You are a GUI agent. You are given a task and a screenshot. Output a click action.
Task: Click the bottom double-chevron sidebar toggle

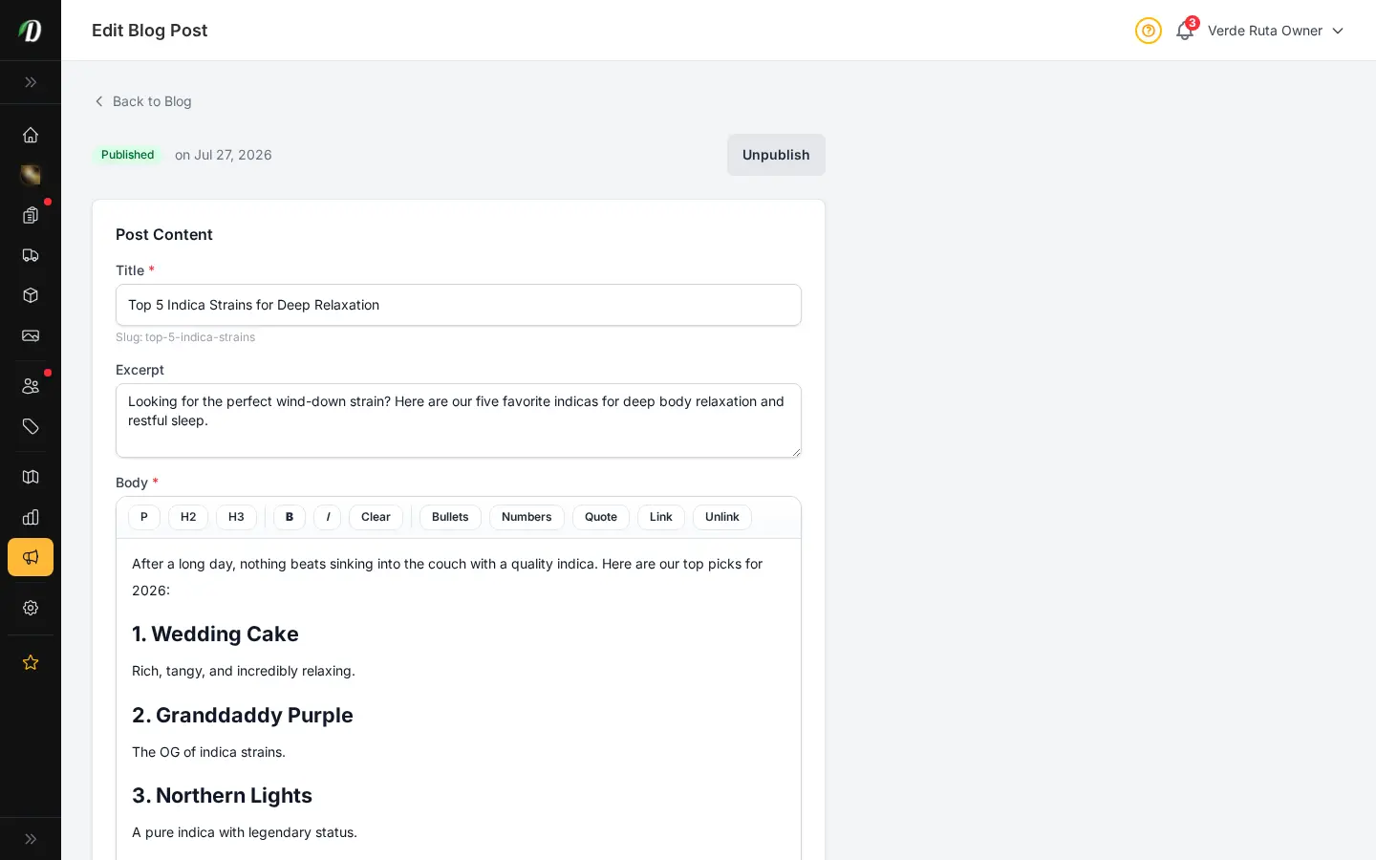point(31,839)
